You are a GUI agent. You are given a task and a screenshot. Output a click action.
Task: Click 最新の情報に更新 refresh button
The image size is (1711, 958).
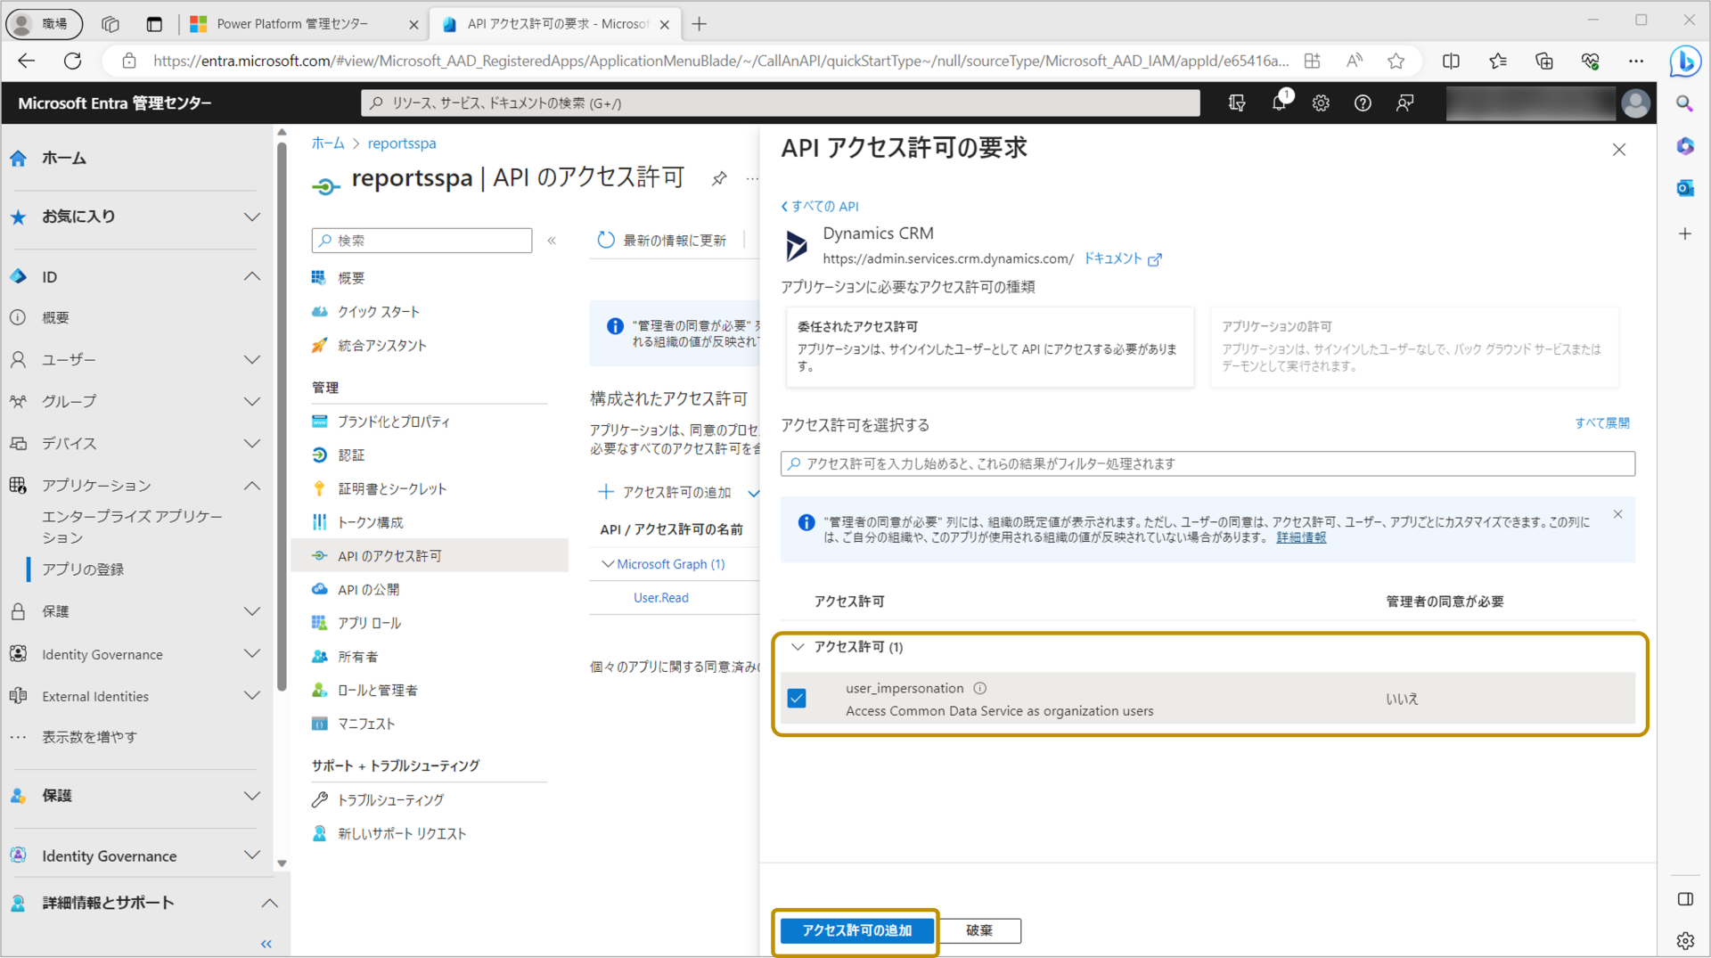(662, 240)
